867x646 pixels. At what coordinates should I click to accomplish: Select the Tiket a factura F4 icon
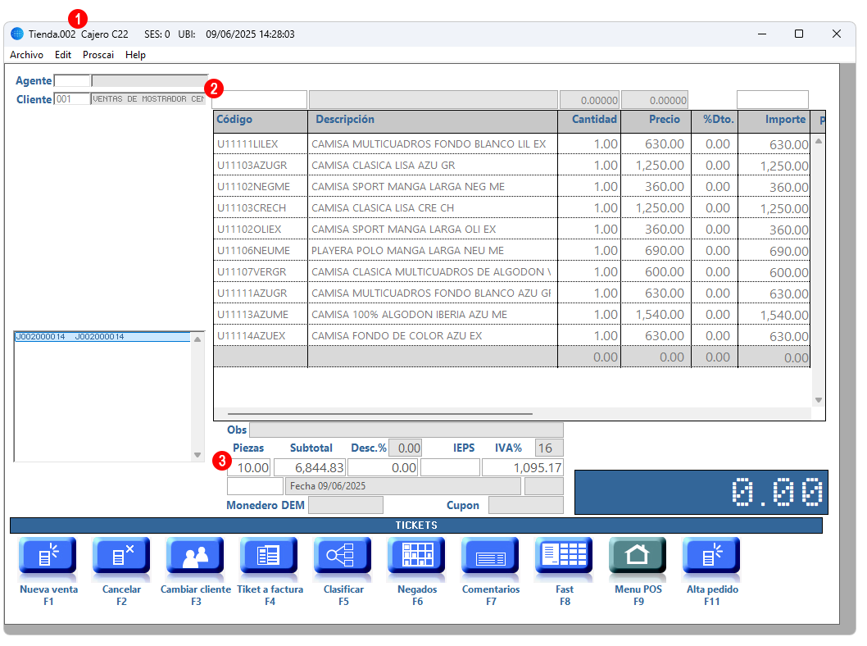tap(270, 556)
